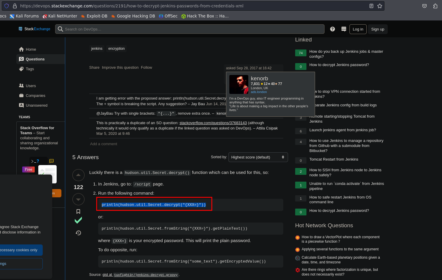Click the Log in button
This screenshot has width=442, height=280.
click(358, 29)
